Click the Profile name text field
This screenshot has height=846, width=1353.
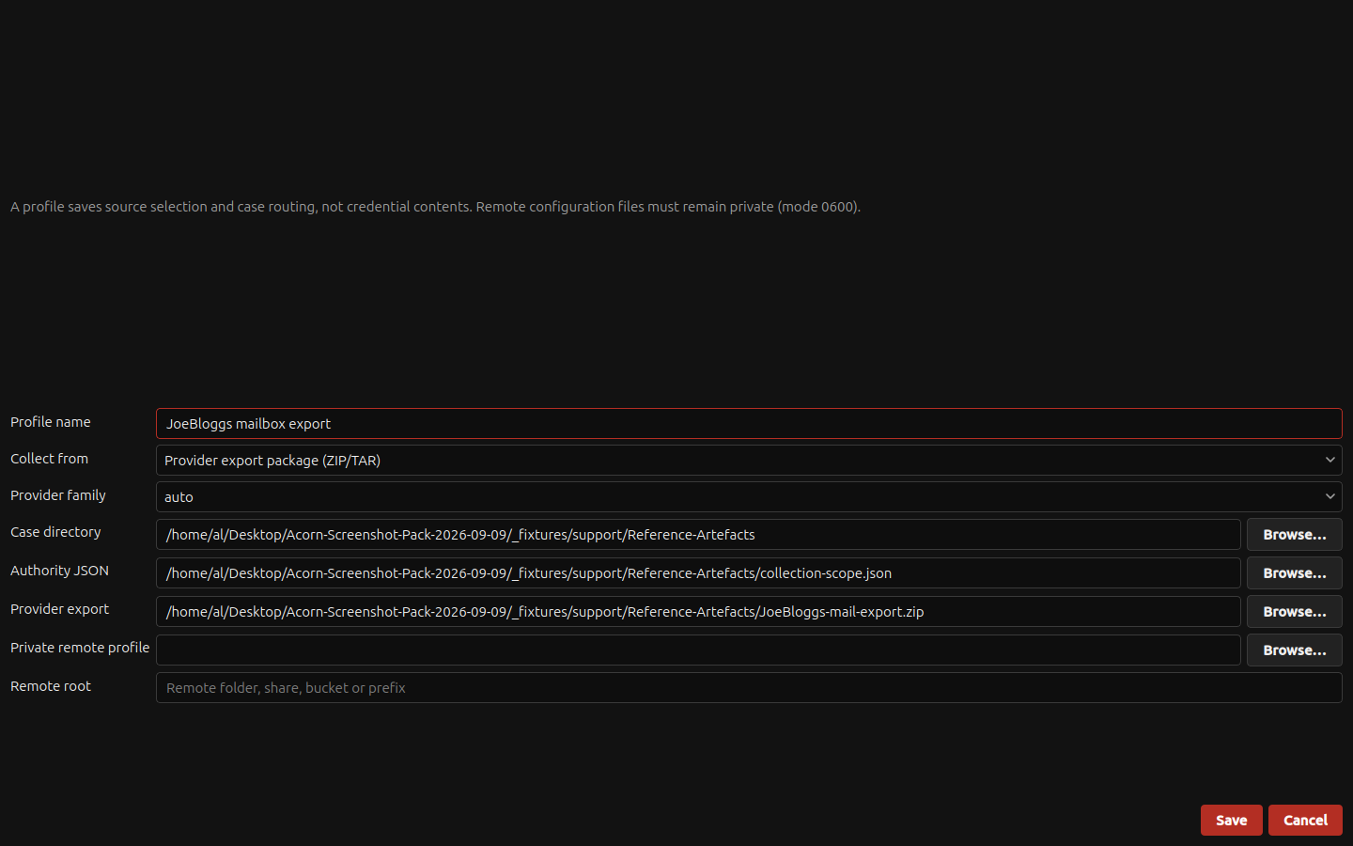point(749,424)
